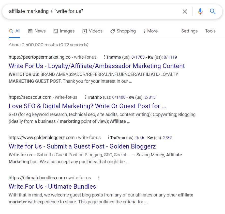Open three-dot menu for the seoscout.com result
Viewport: 225px width, 214px height.
[85, 97]
